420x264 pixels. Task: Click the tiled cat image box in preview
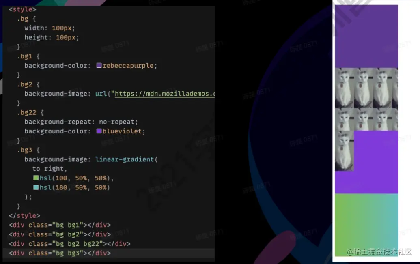(366, 99)
